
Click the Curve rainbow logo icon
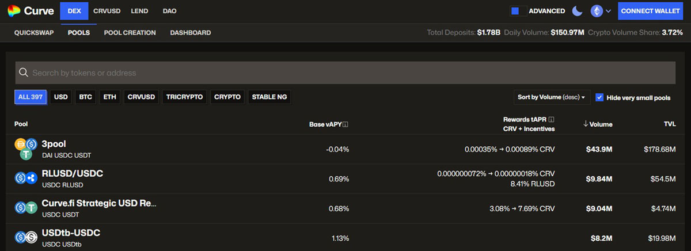tap(14, 10)
